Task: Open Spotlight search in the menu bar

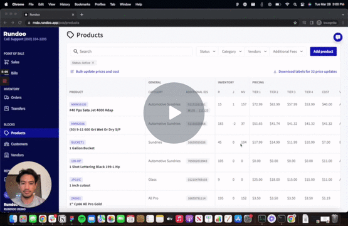Action: pos(295,4)
